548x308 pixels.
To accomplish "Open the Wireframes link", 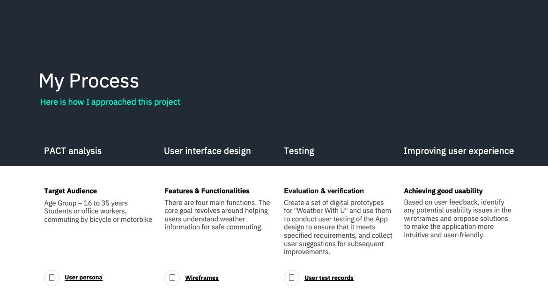I will [x=202, y=278].
